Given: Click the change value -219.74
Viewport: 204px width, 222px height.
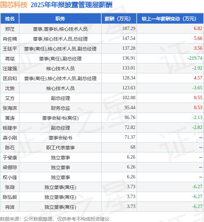Looking at the screenshot, I should (x=195, y=58).
